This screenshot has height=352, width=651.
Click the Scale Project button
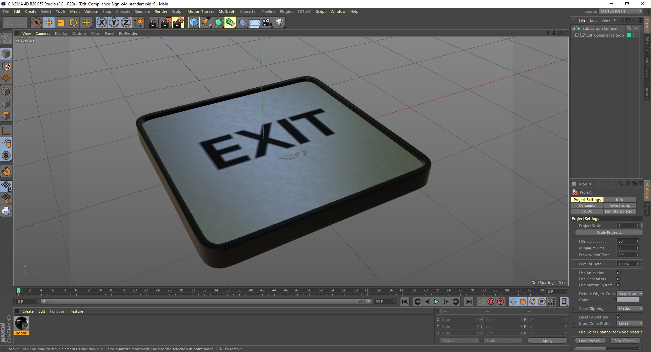click(x=609, y=233)
